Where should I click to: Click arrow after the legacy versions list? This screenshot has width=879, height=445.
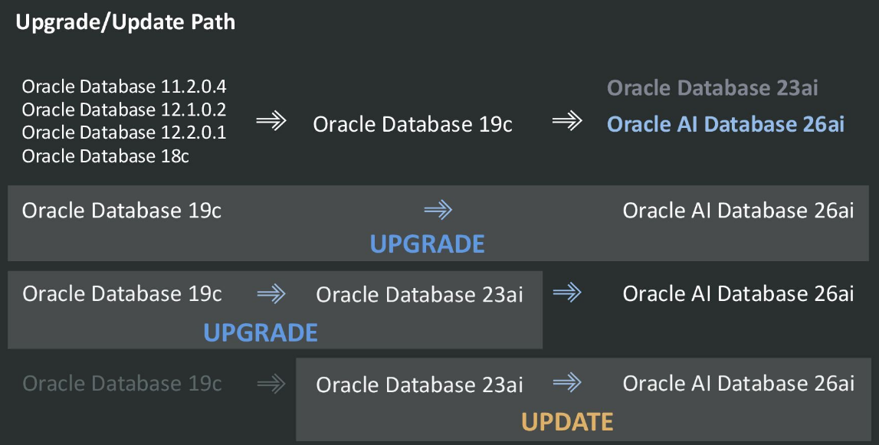click(271, 122)
